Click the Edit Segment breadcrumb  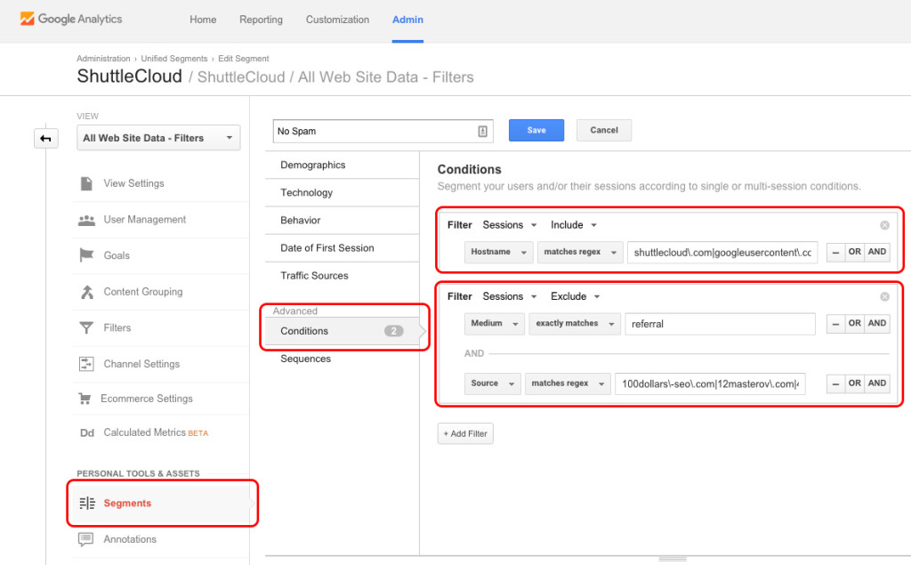[x=244, y=59]
